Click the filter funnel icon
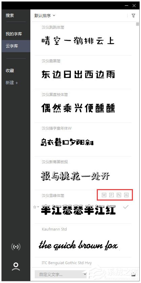141x283 pixels. pyautogui.click(x=133, y=15)
